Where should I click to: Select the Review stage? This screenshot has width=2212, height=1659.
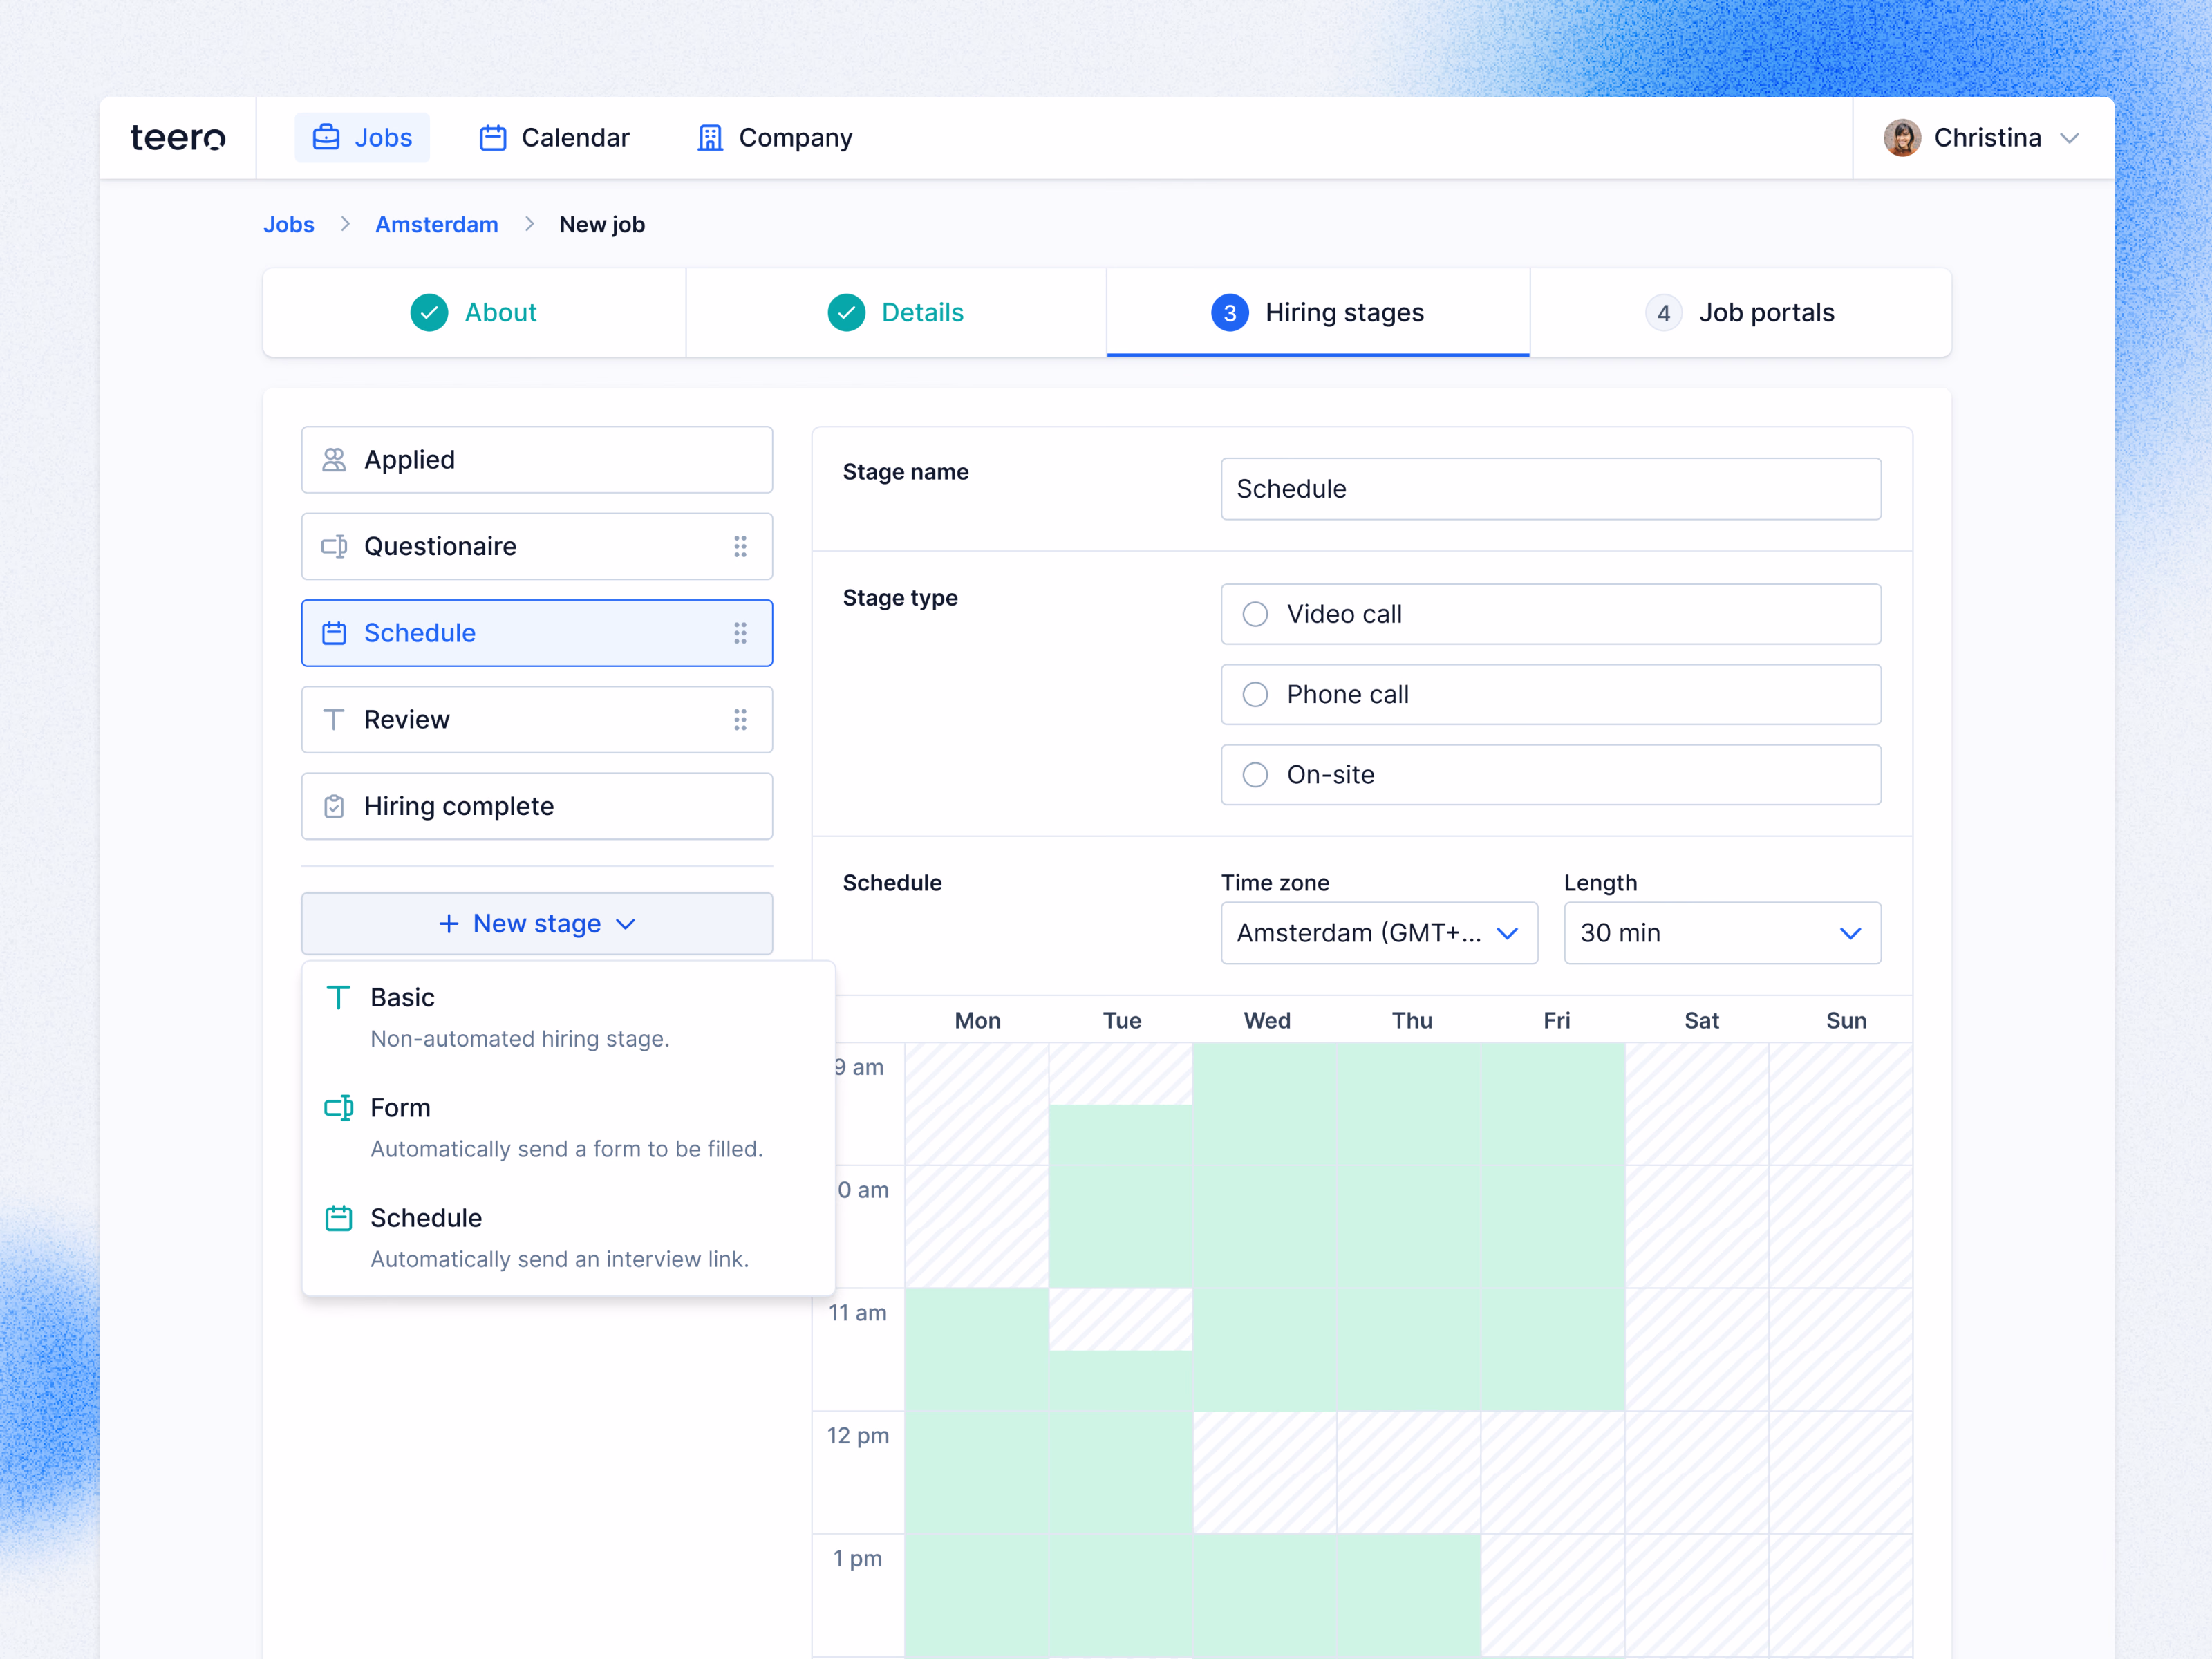(x=537, y=720)
